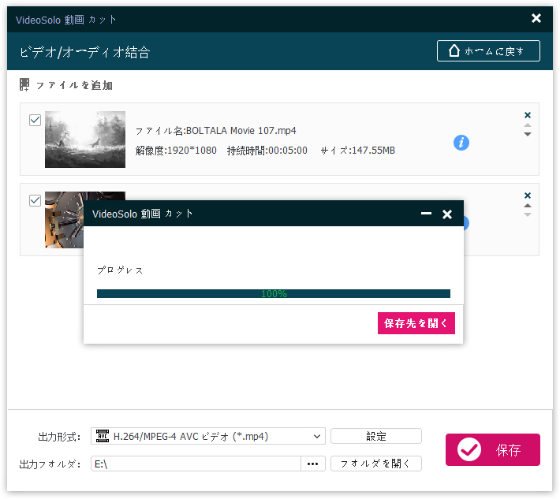Remove the second video from list
The width and height of the screenshot is (560, 499).
coord(528,196)
